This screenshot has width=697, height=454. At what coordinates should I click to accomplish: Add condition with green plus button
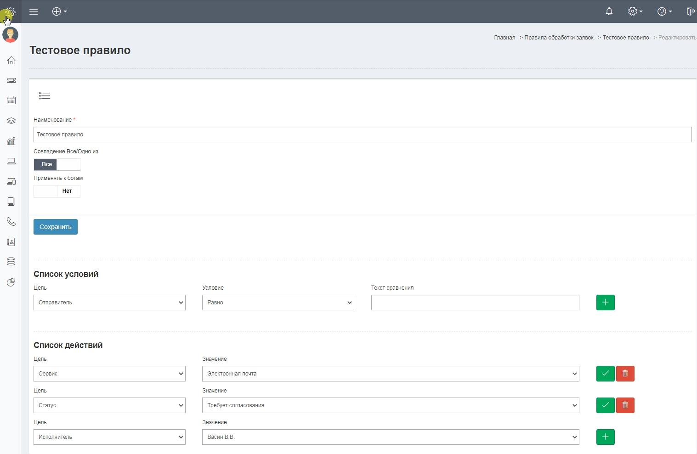605,303
